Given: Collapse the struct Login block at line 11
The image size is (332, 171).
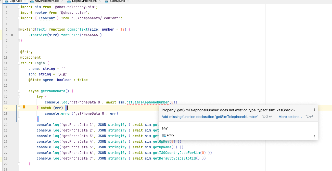Looking at the screenshot, I should pyautogui.click(x=19, y=63).
